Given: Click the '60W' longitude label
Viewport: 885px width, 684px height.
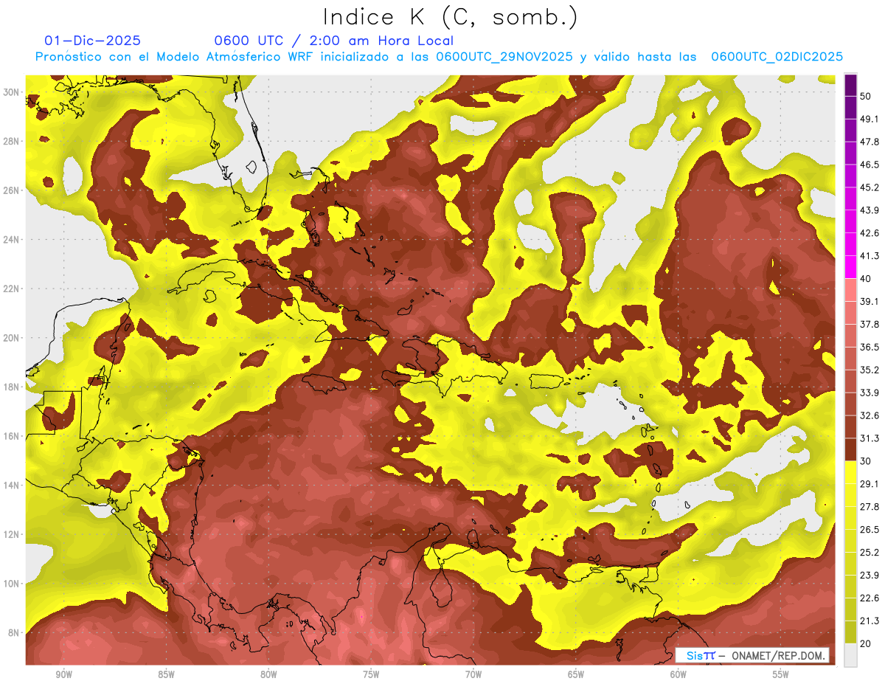Looking at the screenshot, I should point(678,674).
